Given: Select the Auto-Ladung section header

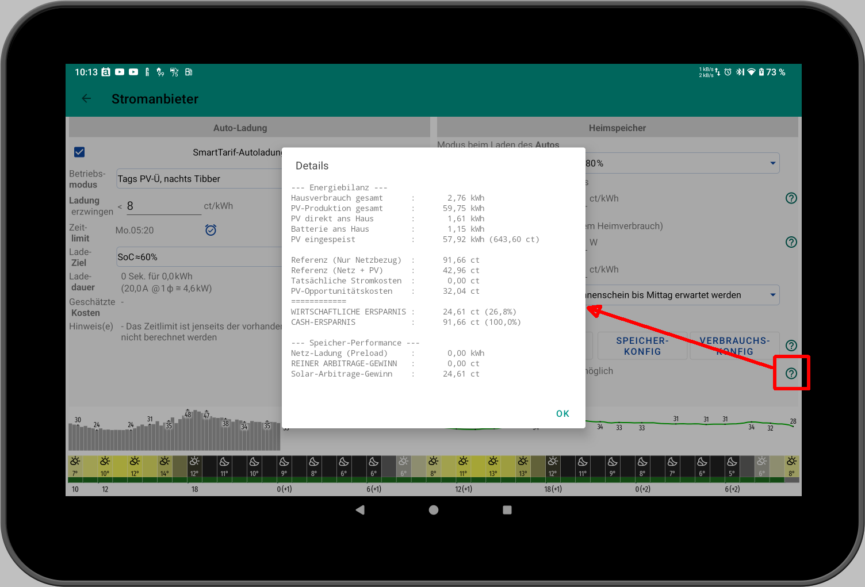Looking at the screenshot, I should (240, 127).
